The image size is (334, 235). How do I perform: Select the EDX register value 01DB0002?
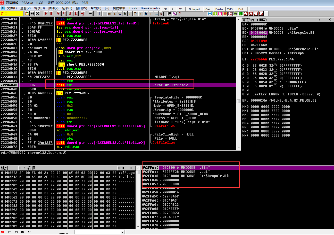(259, 33)
